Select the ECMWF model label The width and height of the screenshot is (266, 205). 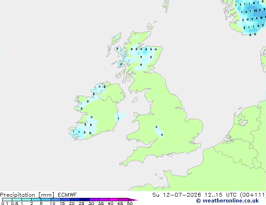(68, 195)
